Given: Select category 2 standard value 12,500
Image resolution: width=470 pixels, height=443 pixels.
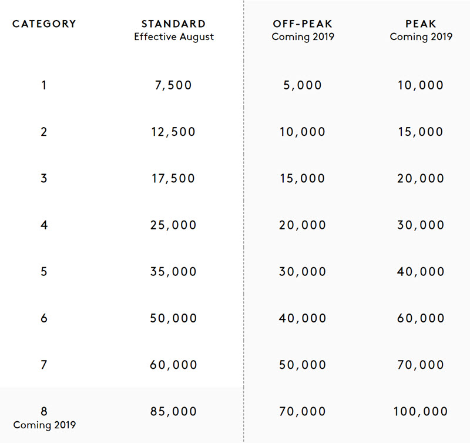Looking at the screenshot, I should click(x=173, y=132).
